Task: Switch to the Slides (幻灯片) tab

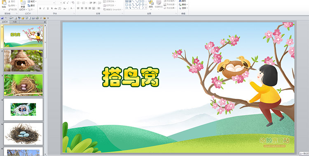Action: (x=5, y=22)
